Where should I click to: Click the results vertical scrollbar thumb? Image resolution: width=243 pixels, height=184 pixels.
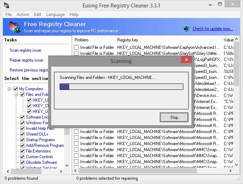pos(236,64)
